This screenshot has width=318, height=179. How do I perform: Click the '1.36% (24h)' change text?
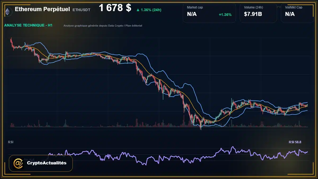coord(151,10)
